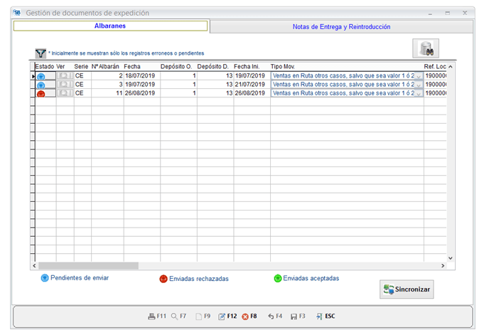Open Tipo Mov. dropdown for albarán 11
The height and width of the screenshot is (335, 484).
(x=418, y=93)
